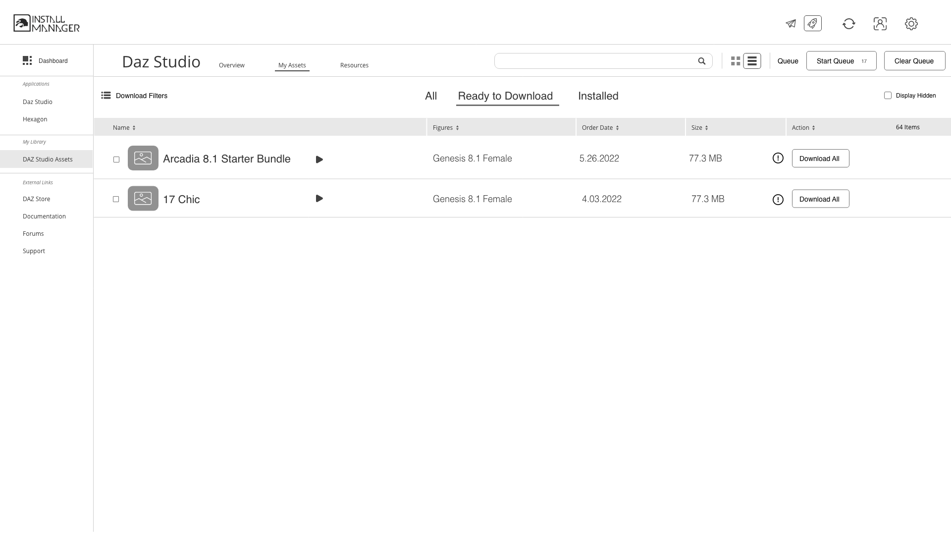Open Documentation link
The height and width of the screenshot is (534, 951).
[44, 216]
